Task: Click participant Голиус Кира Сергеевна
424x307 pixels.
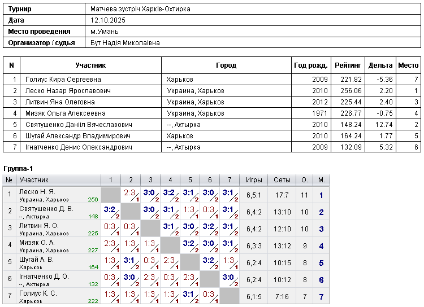Action: pyautogui.click(x=63, y=80)
